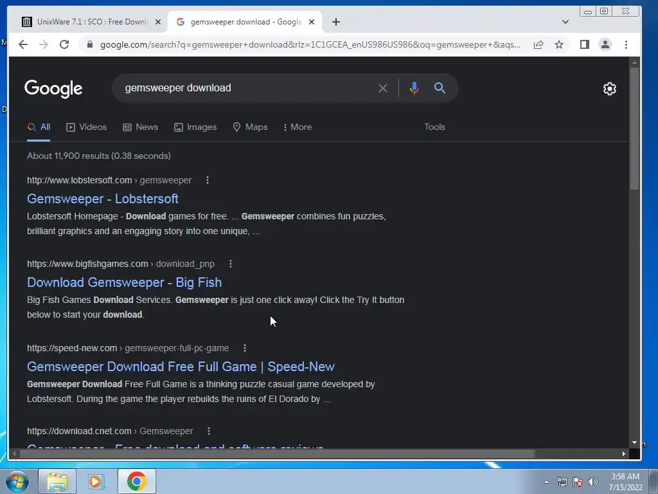Open Google quick settings gear
This screenshot has width=658, height=494.
coord(609,89)
